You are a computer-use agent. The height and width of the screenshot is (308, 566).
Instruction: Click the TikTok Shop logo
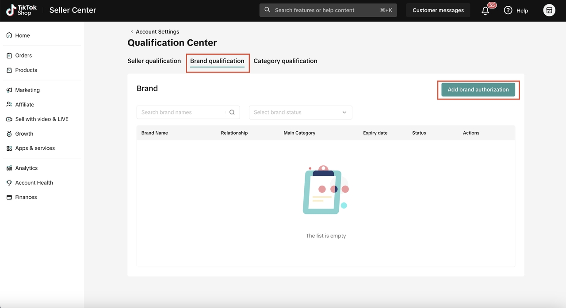point(21,10)
